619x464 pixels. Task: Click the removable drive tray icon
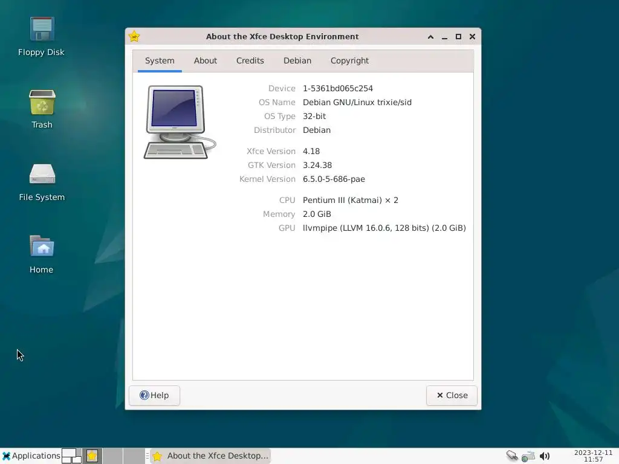pyautogui.click(x=512, y=456)
